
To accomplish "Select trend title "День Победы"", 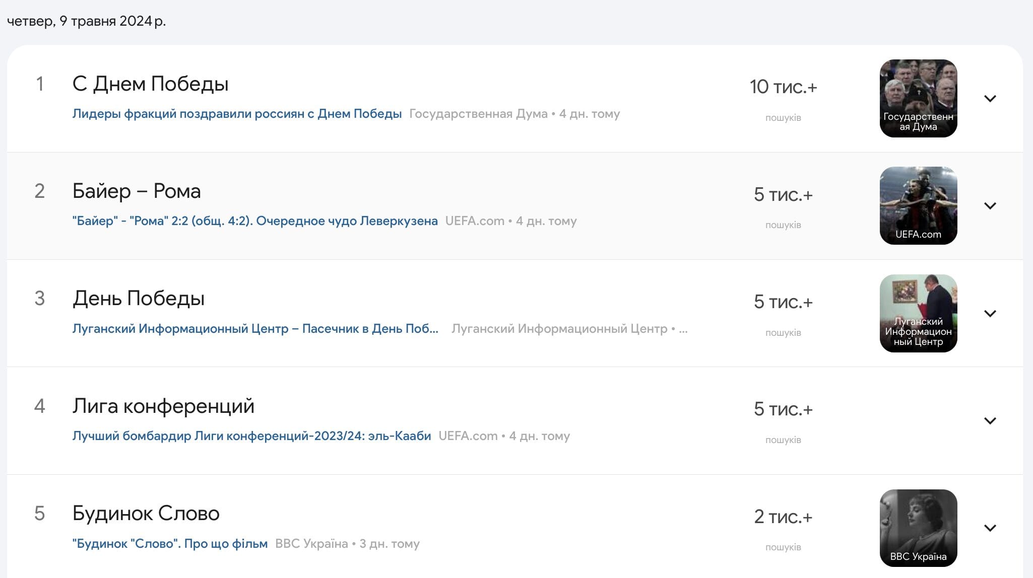I will (x=139, y=299).
